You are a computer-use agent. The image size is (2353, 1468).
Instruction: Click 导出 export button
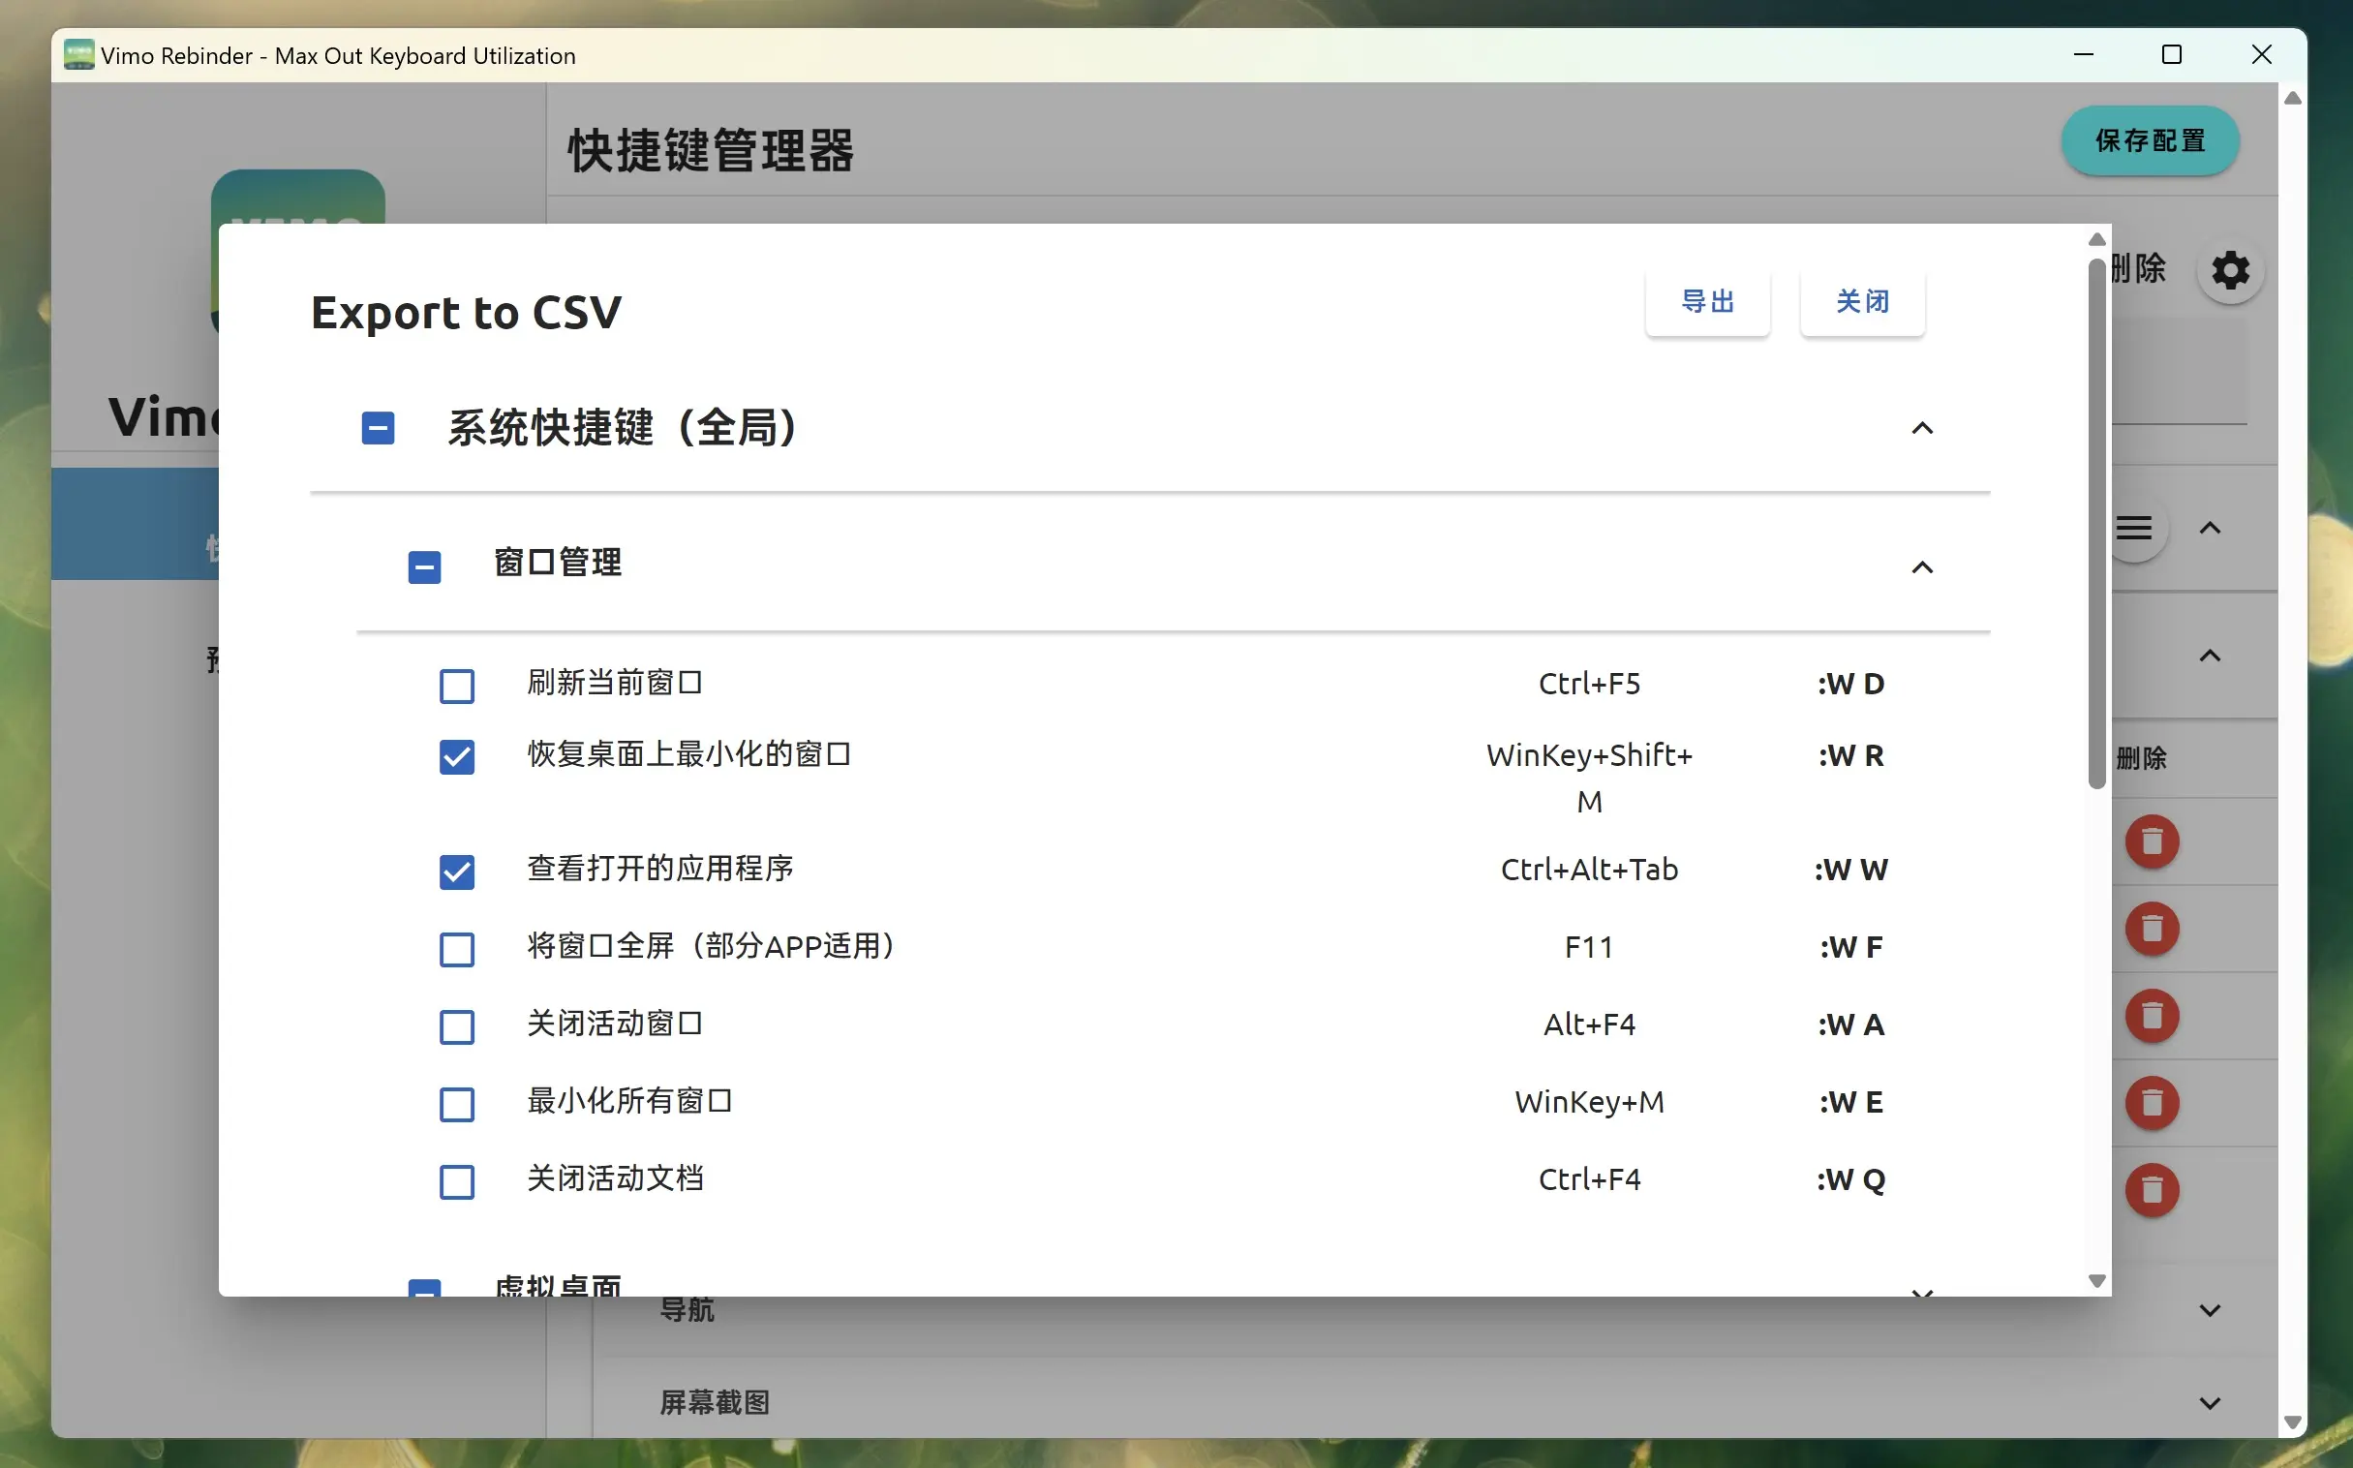[x=1707, y=302]
